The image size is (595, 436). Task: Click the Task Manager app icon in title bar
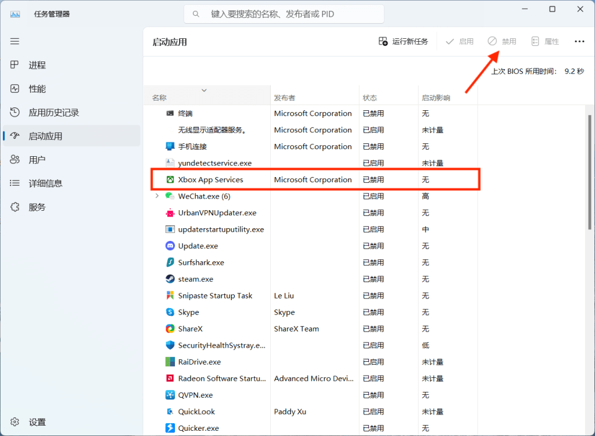[x=15, y=14]
